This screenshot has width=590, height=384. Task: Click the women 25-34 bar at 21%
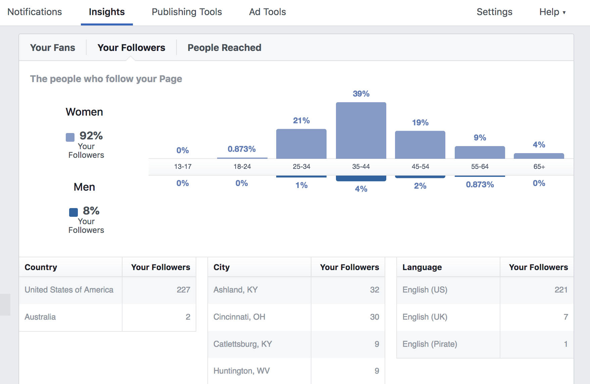click(301, 144)
